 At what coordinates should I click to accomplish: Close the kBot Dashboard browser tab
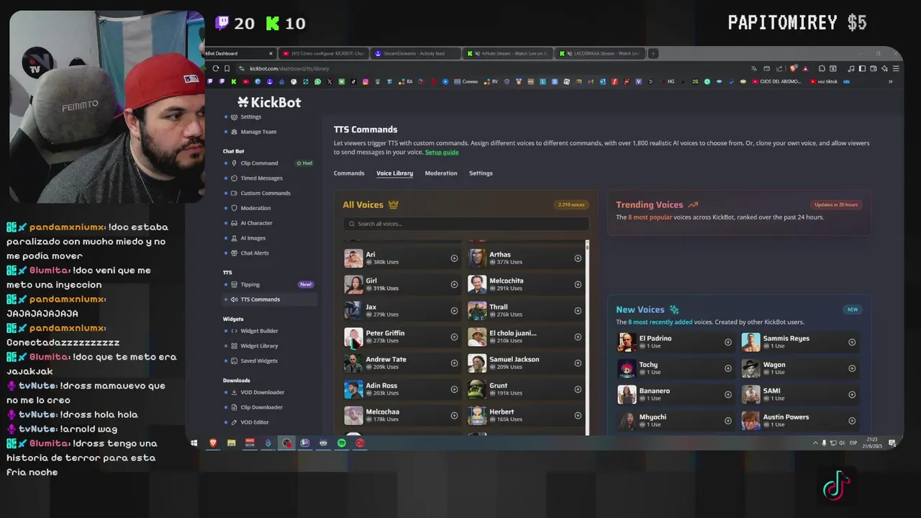tap(271, 53)
